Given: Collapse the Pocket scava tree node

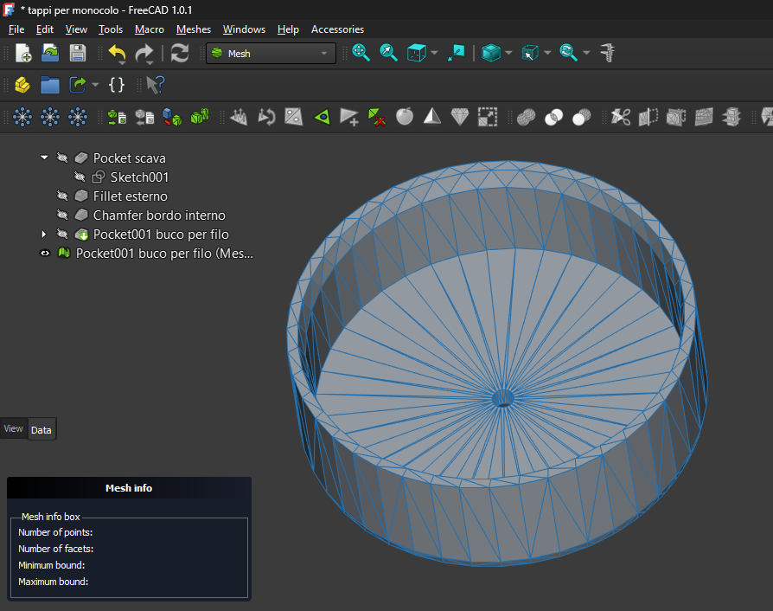Looking at the screenshot, I should click(44, 158).
